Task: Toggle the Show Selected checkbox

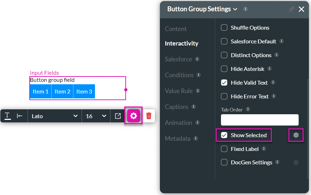Action: pyautogui.click(x=224, y=135)
